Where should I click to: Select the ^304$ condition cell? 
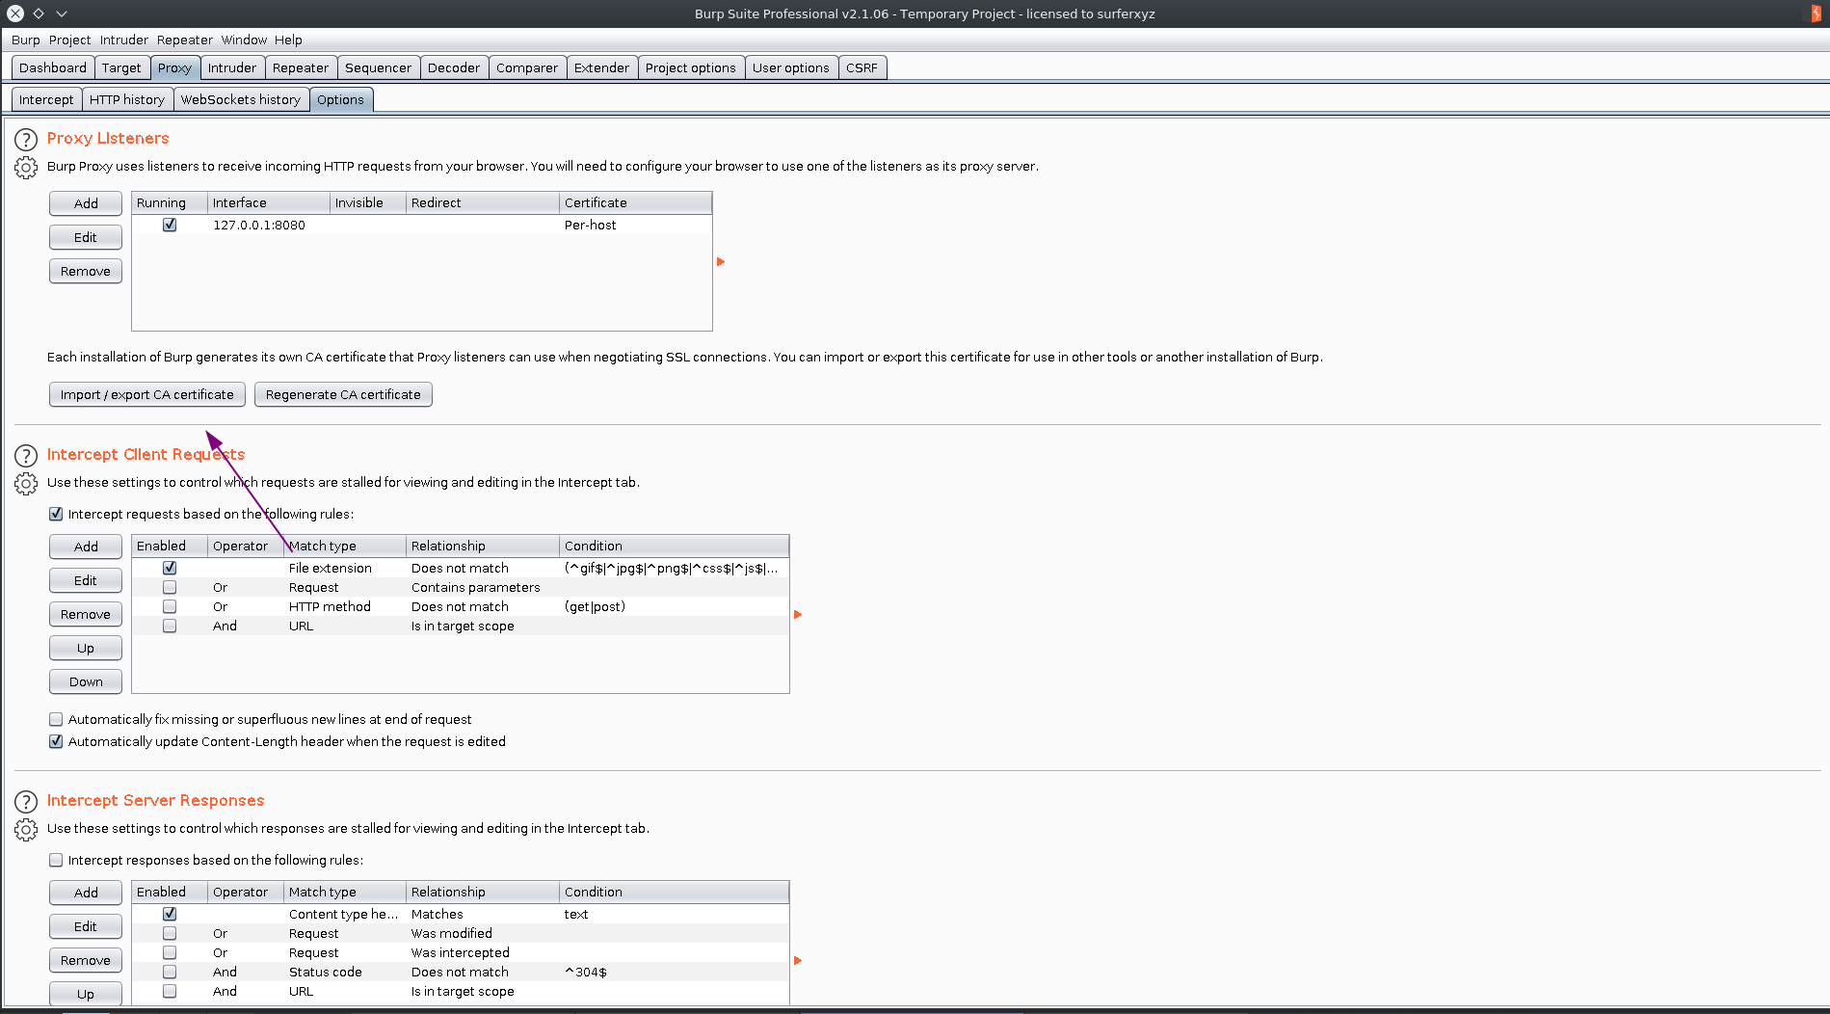pyautogui.click(x=674, y=972)
